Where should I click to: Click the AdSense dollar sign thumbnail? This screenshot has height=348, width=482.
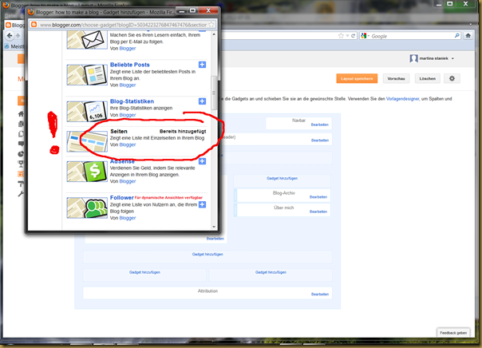point(87,172)
